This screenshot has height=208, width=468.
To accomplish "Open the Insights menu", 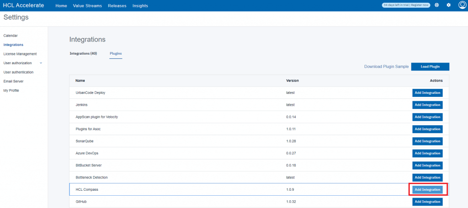I will pyautogui.click(x=140, y=5).
